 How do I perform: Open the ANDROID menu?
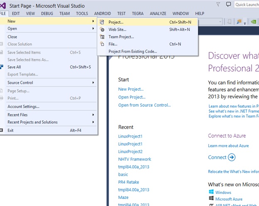pos(102,13)
